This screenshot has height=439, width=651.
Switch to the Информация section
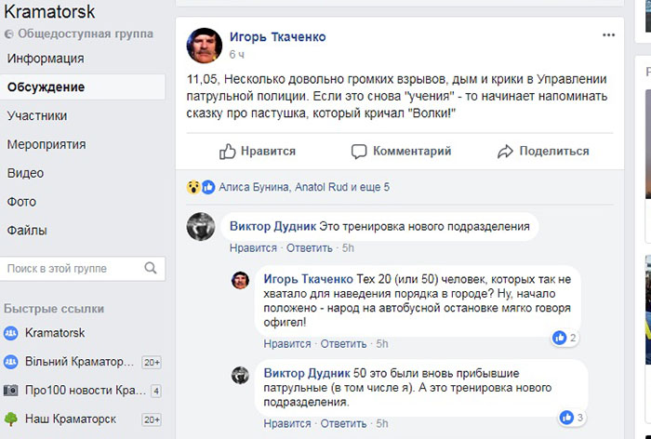pyautogui.click(x=46, y=59)
